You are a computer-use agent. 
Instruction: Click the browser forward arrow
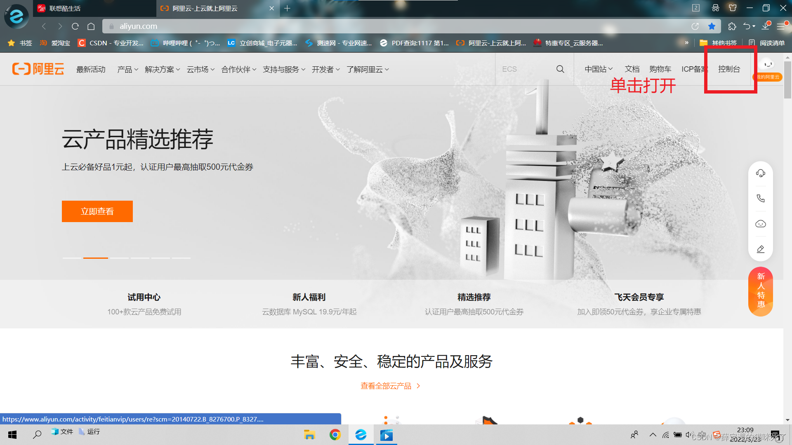pos(60,26)
